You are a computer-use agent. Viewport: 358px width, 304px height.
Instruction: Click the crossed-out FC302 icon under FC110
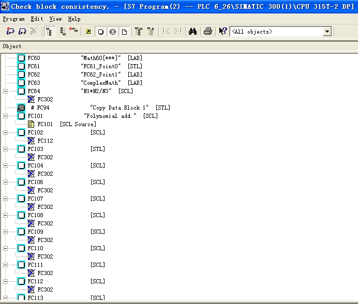[31, 256]
